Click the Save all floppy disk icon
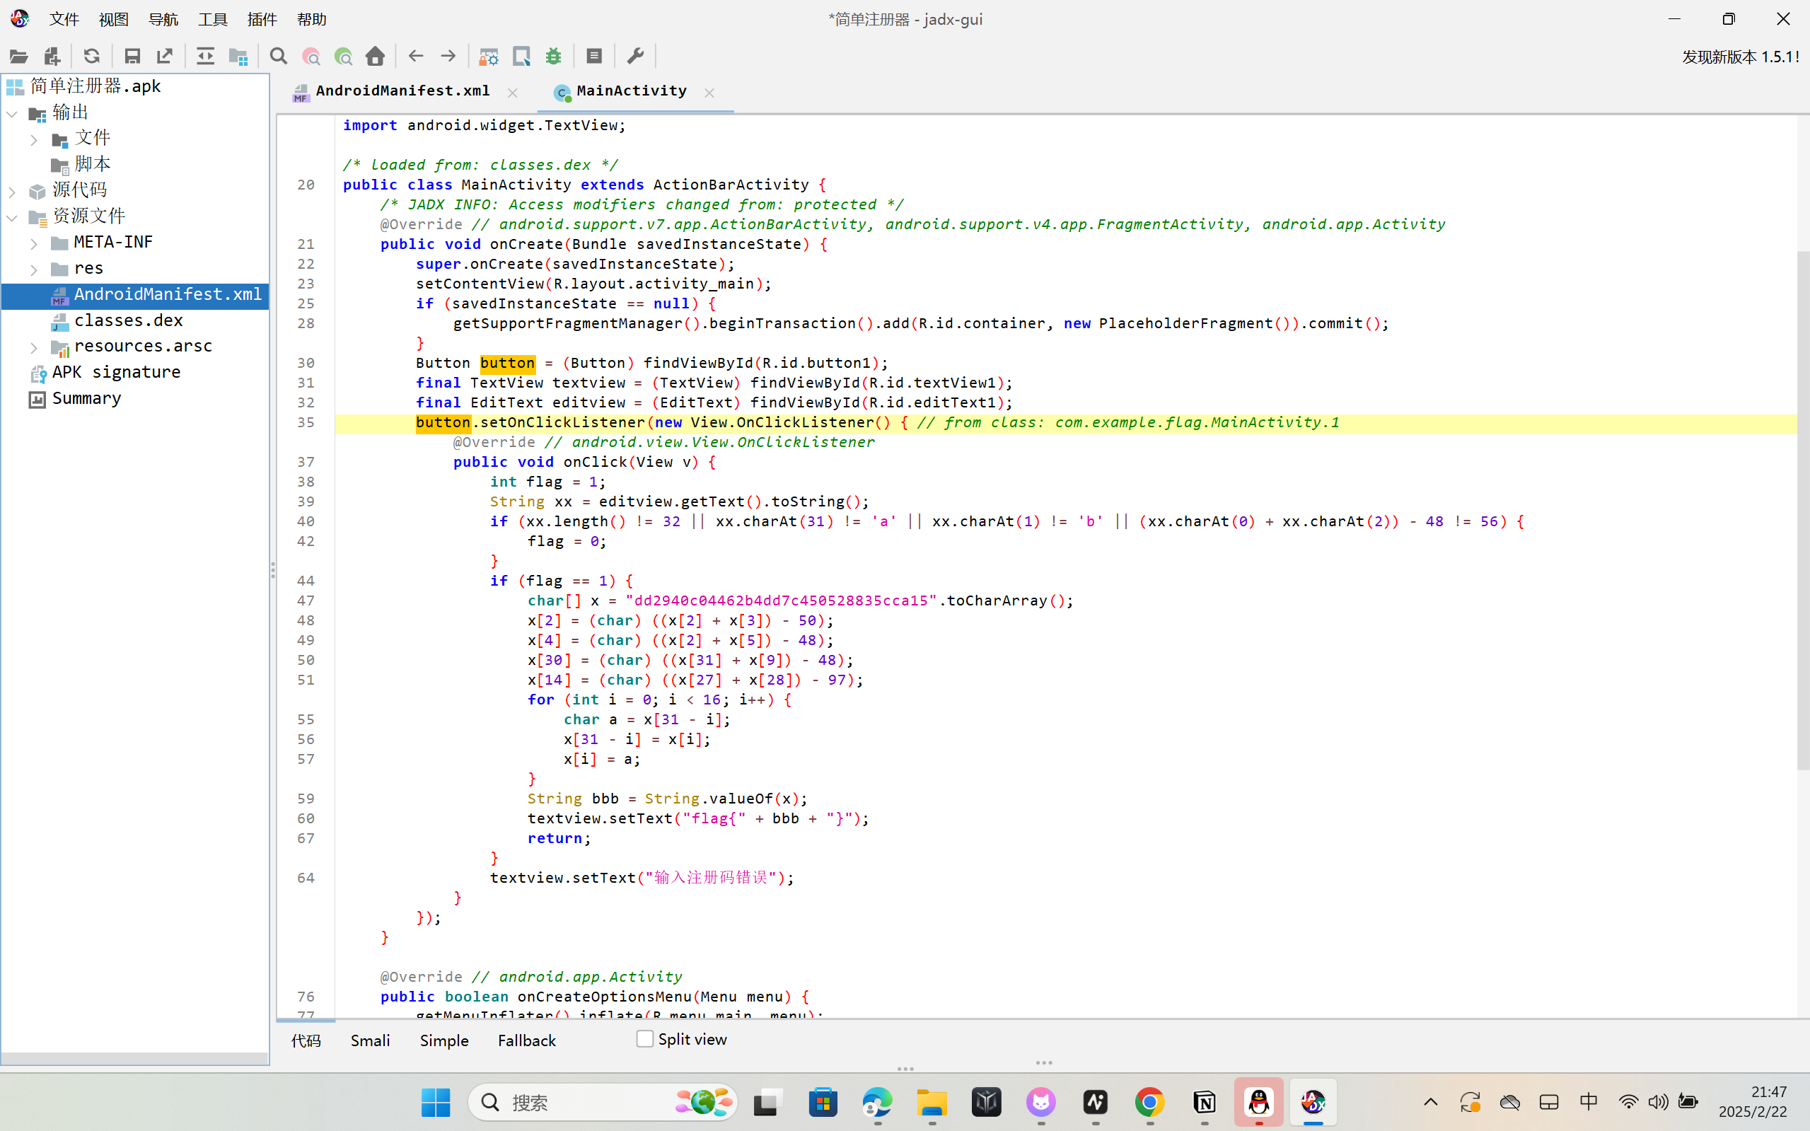This screenshot has width=1810, height=1131. [x=132, y=56]
